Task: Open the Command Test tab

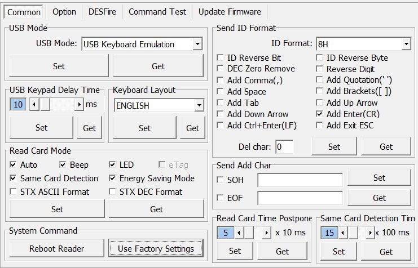Action: [157, 12]
